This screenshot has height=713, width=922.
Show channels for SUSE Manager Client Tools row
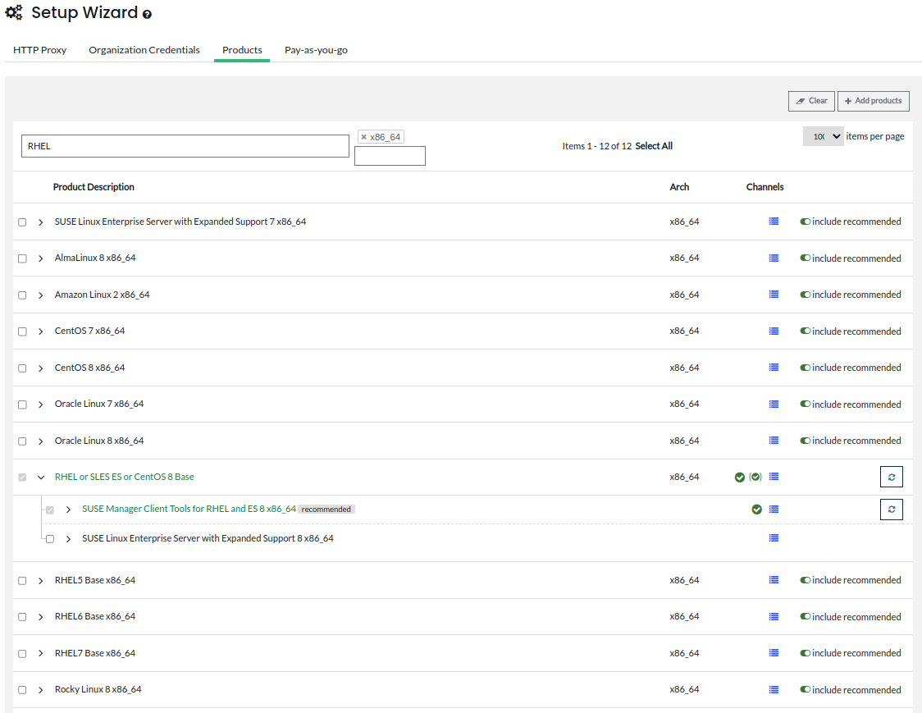774,509
